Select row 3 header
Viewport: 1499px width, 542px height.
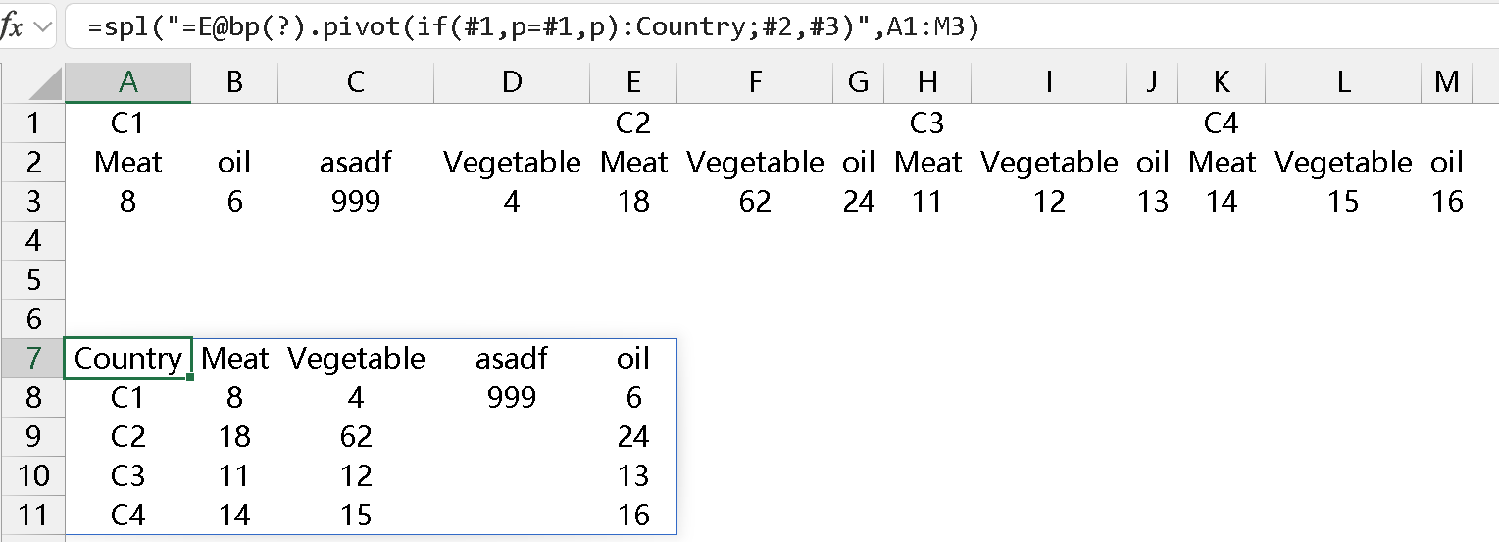click(32, 202)
